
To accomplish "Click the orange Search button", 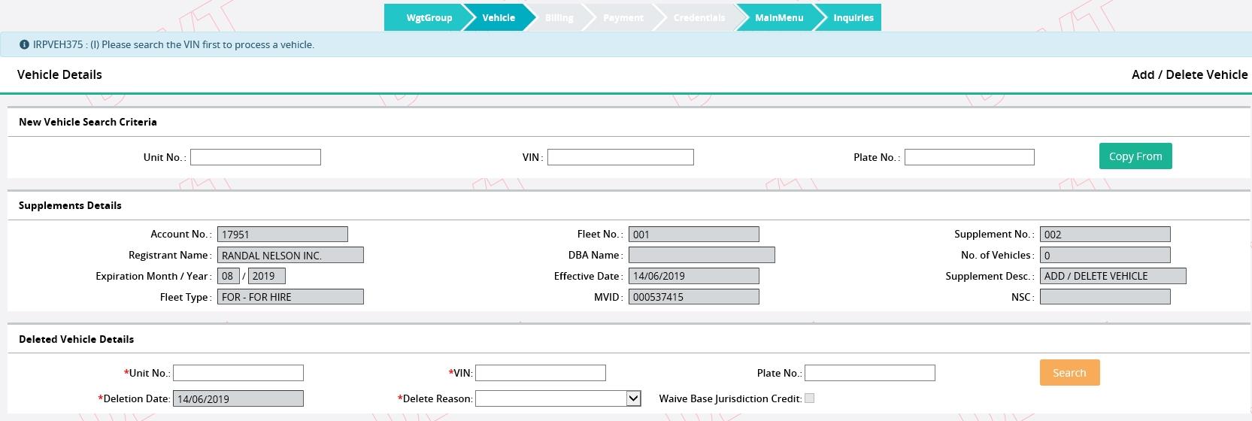I will [x=1069, y=373].
